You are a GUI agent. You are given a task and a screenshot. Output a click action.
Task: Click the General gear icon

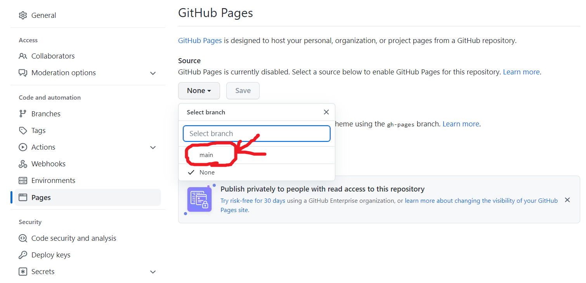[23, 16]
